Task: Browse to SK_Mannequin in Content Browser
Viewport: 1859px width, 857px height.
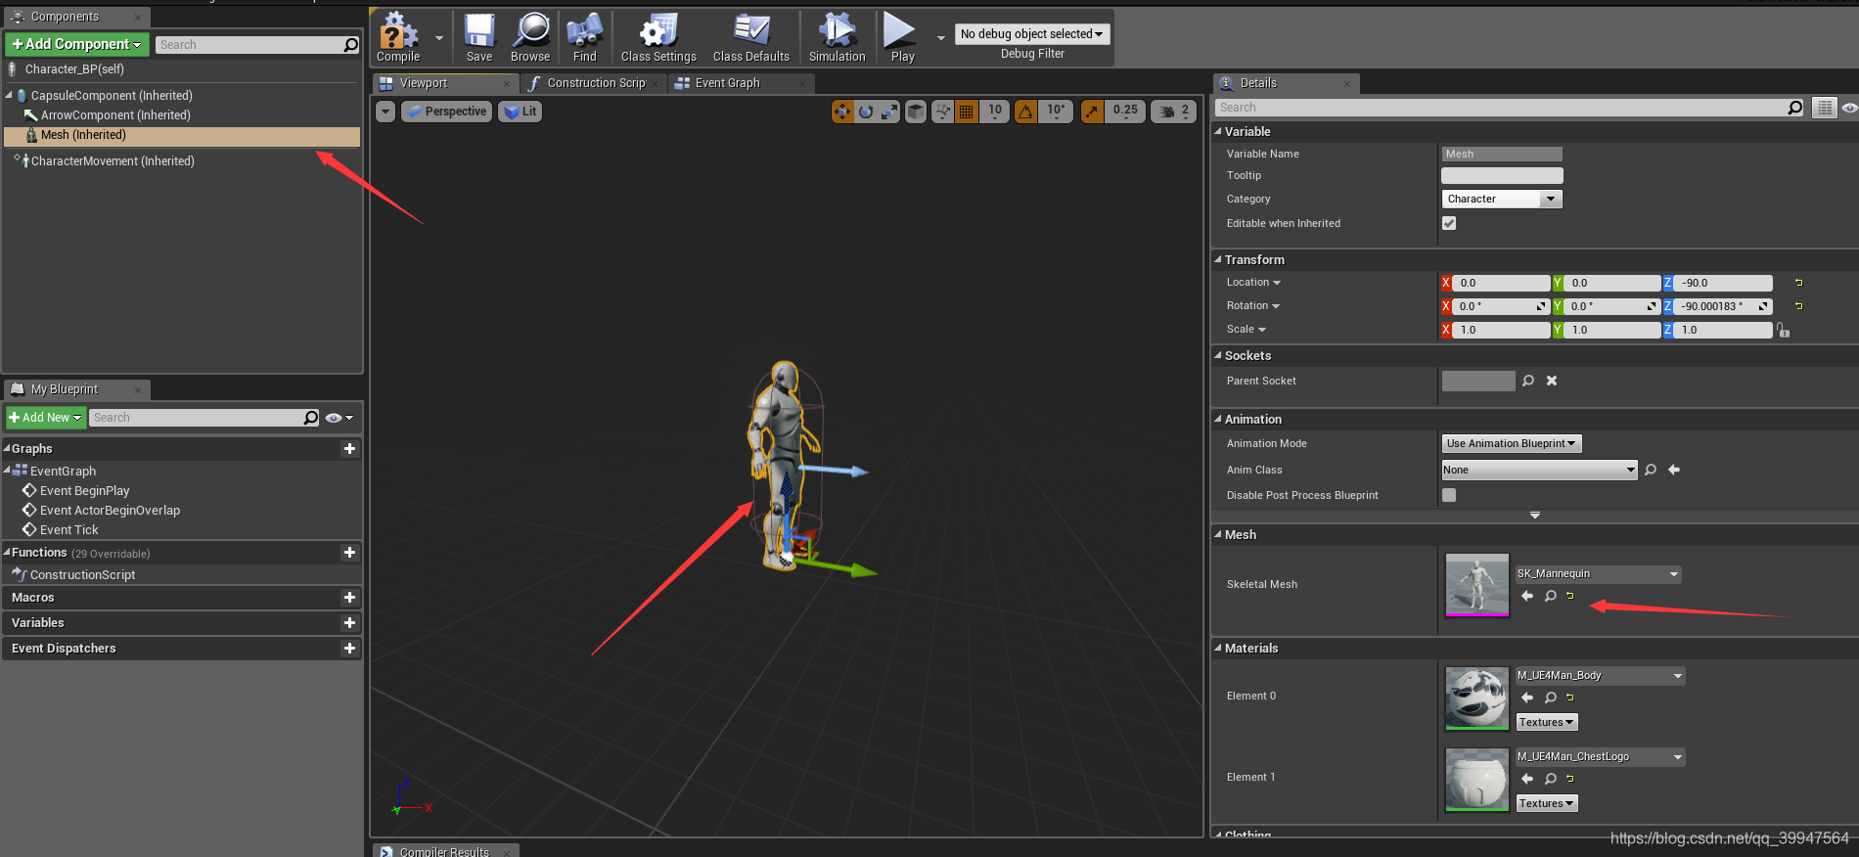Action: [x=1551, y=596]
